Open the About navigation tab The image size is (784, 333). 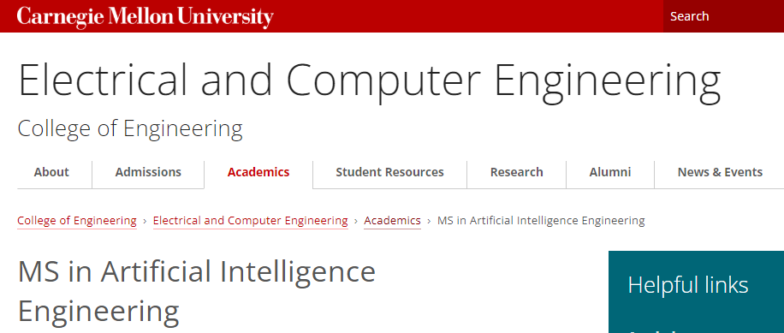tap(51, 172)
